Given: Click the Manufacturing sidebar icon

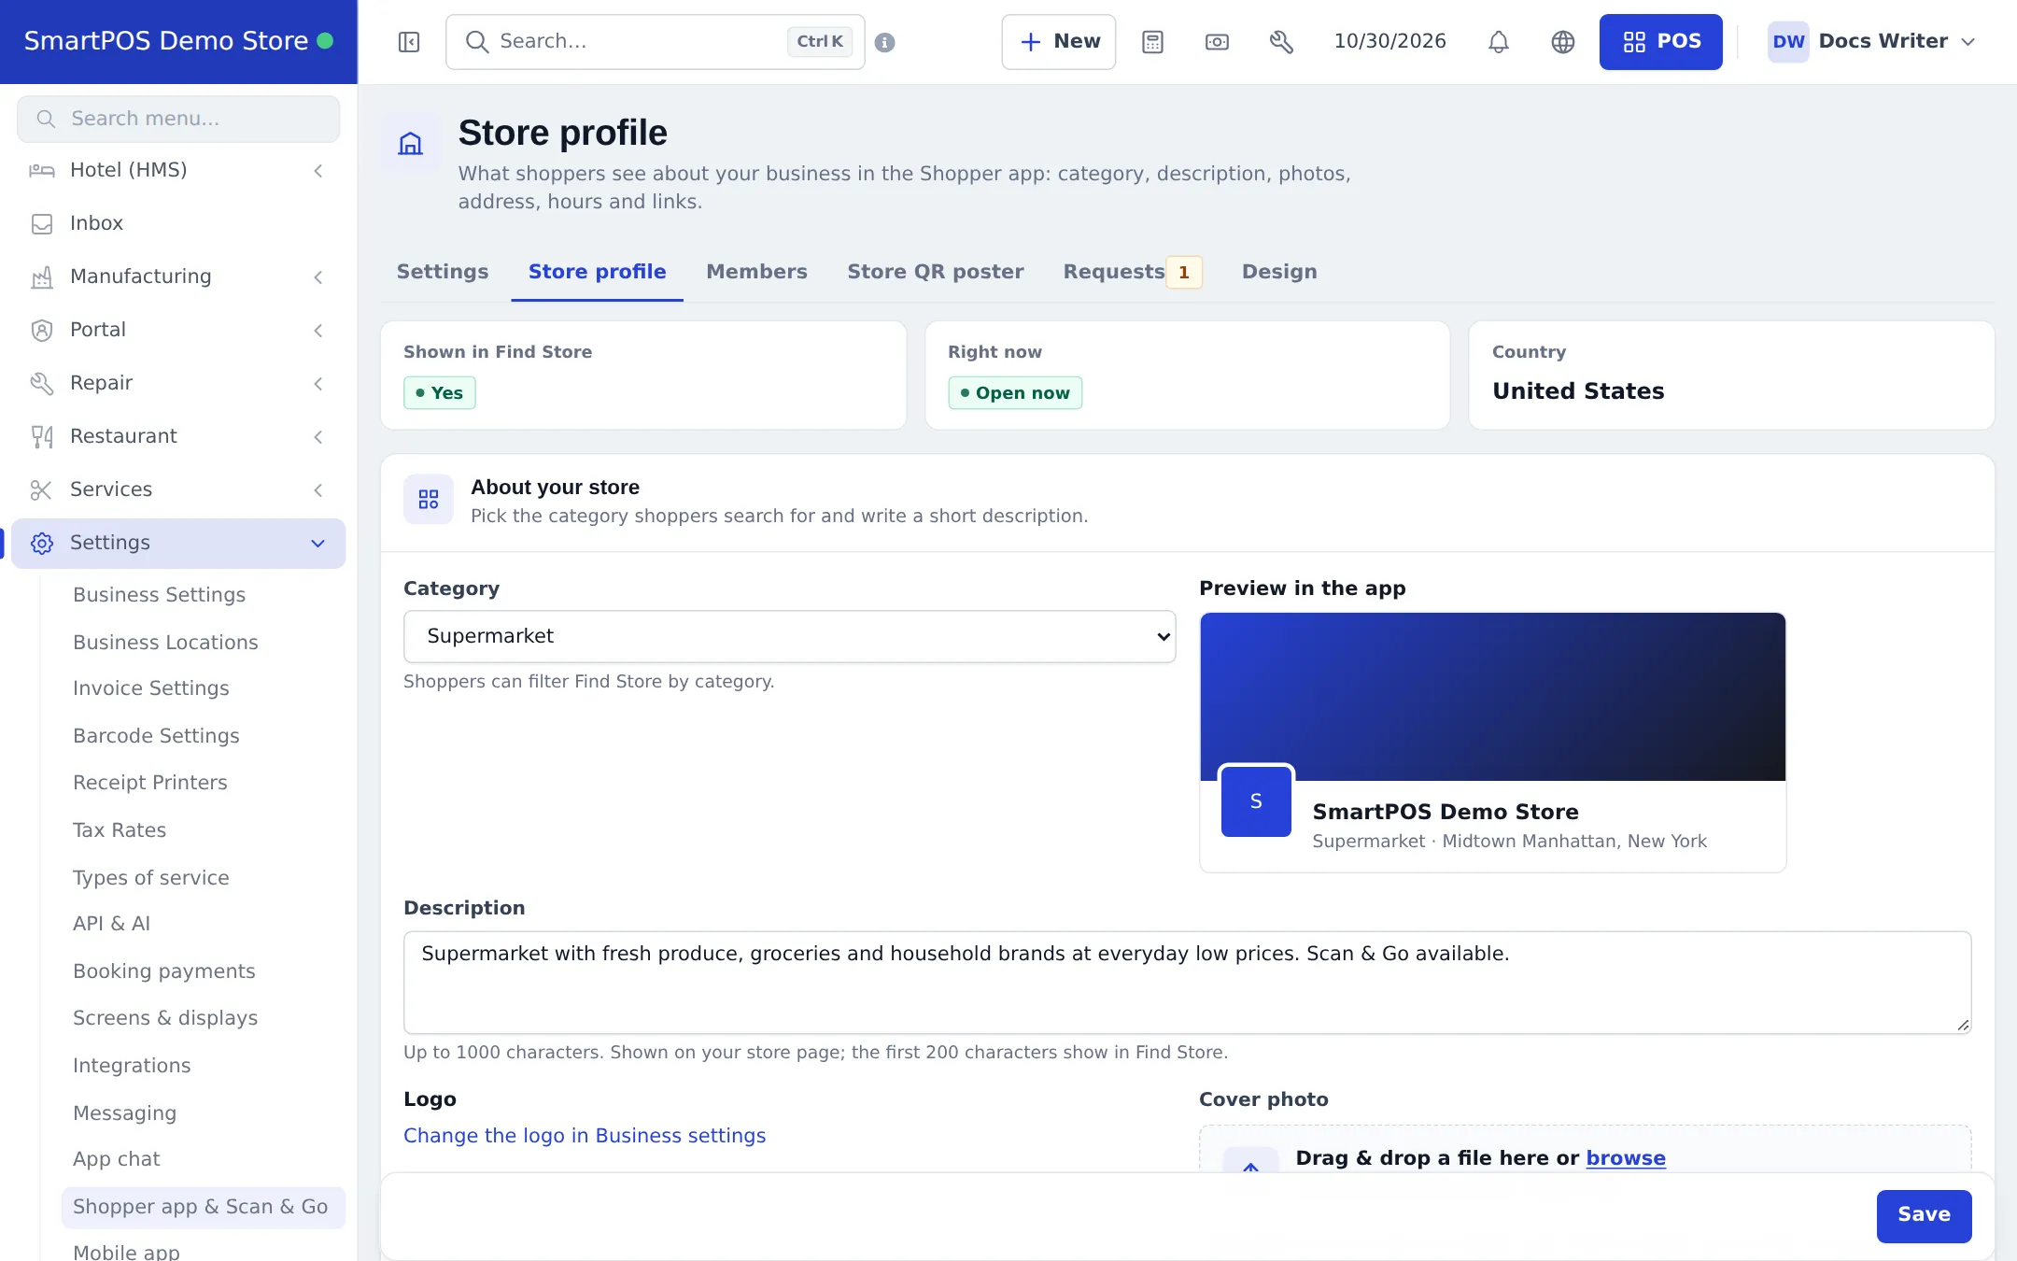Looking at the screenshot, I should pos(42,277).
